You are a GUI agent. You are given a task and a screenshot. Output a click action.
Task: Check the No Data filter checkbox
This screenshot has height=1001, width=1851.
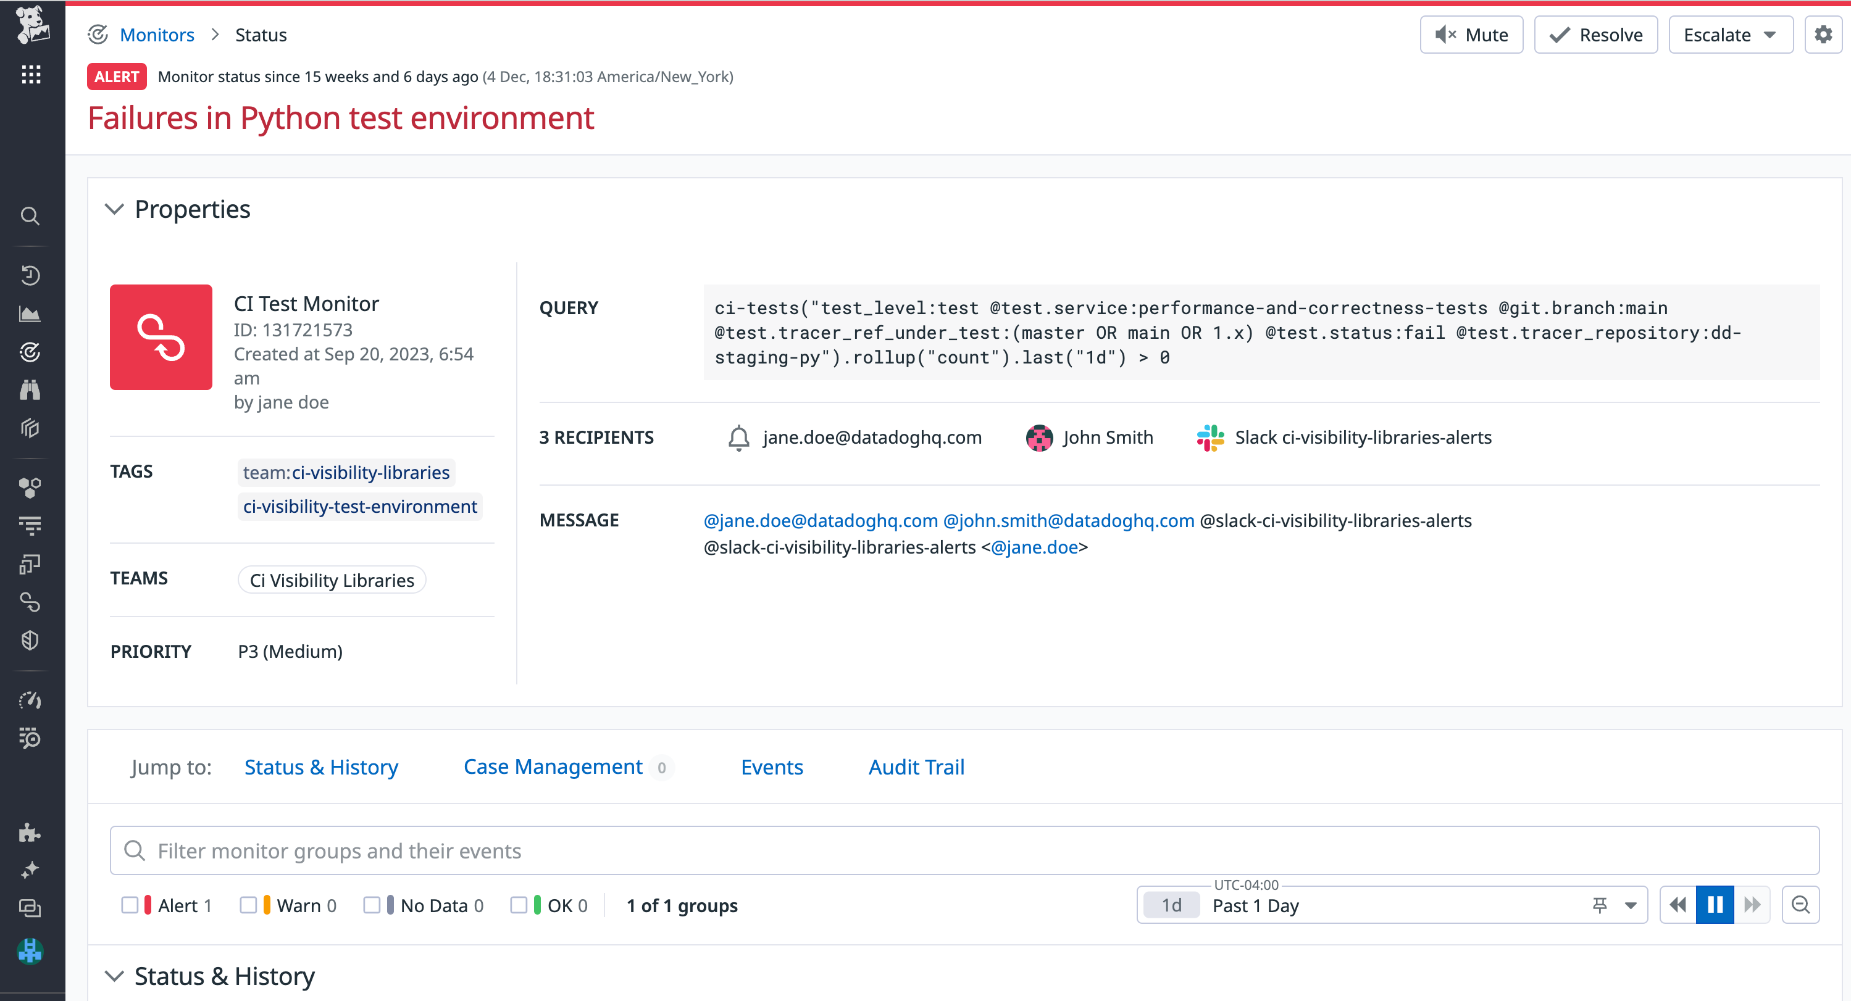(373, 905)
